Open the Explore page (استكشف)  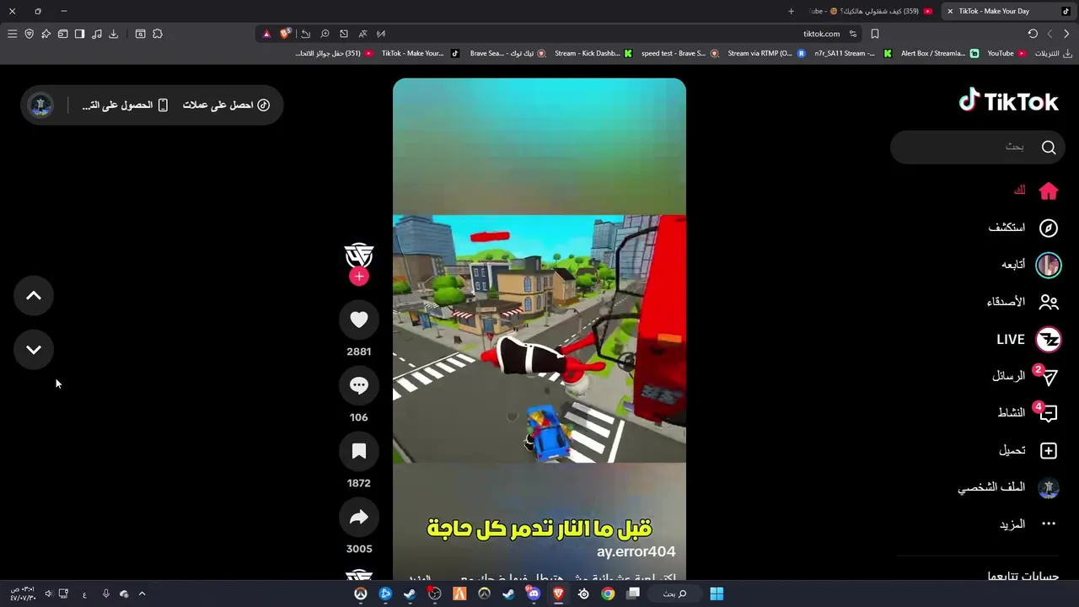point(1023,228)
